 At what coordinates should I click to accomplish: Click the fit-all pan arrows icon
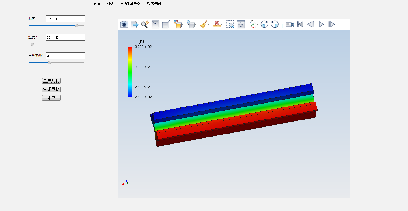tap(241, 24)
